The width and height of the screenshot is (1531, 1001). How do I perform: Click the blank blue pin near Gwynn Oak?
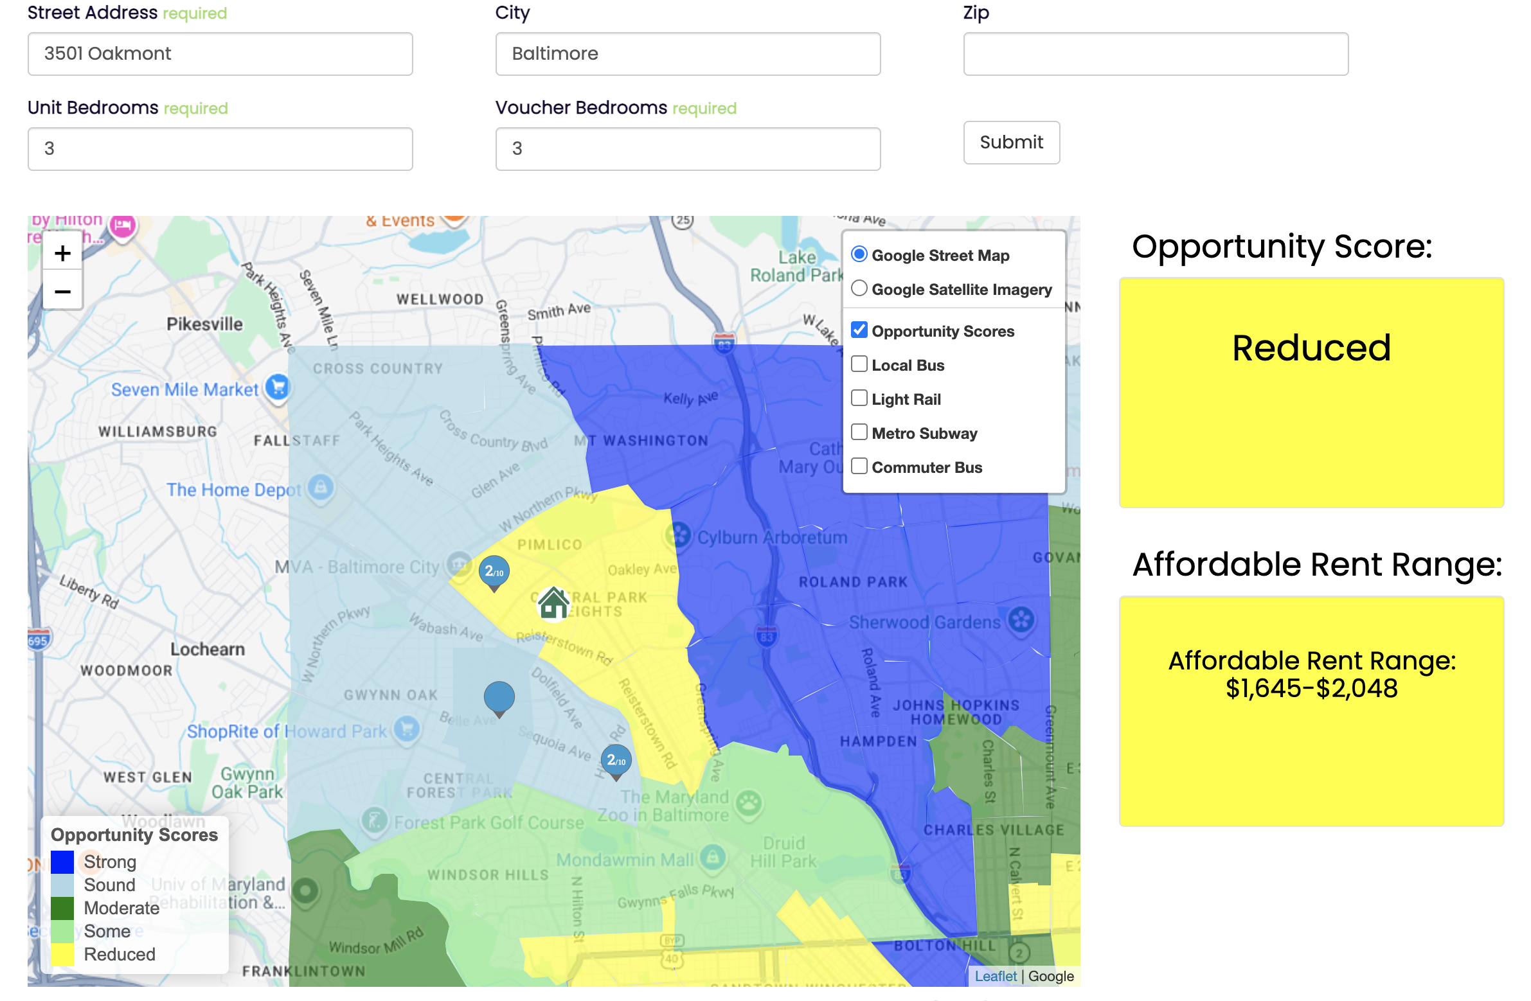coord(499,696)
